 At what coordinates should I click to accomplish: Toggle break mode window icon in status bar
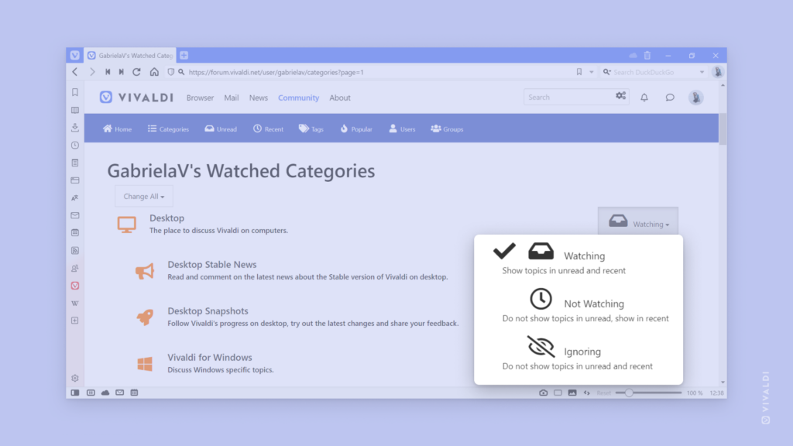pos(558,393)
